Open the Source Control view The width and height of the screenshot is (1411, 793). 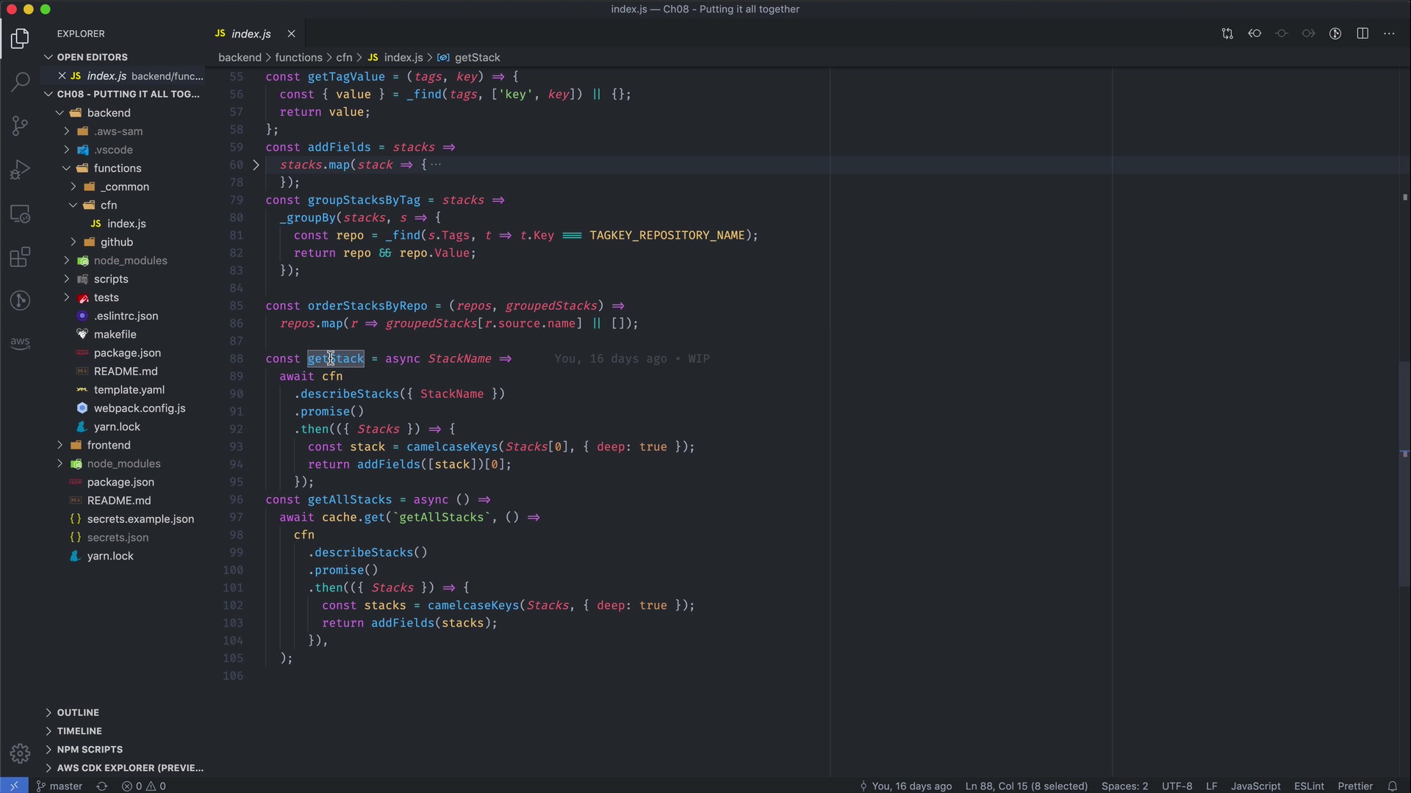click(20, 126)
